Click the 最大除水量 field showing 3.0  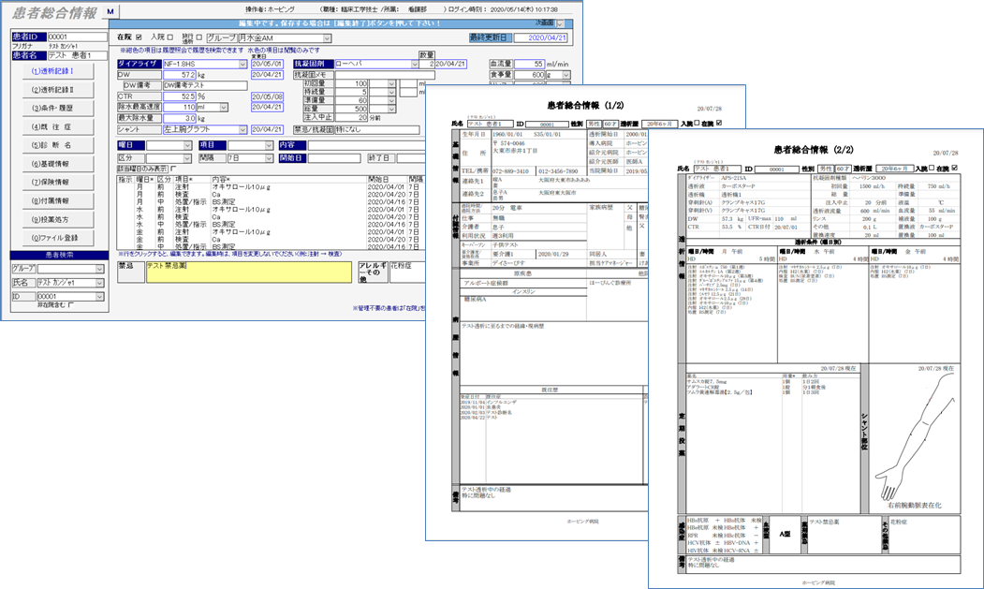[x=180, y=118]
